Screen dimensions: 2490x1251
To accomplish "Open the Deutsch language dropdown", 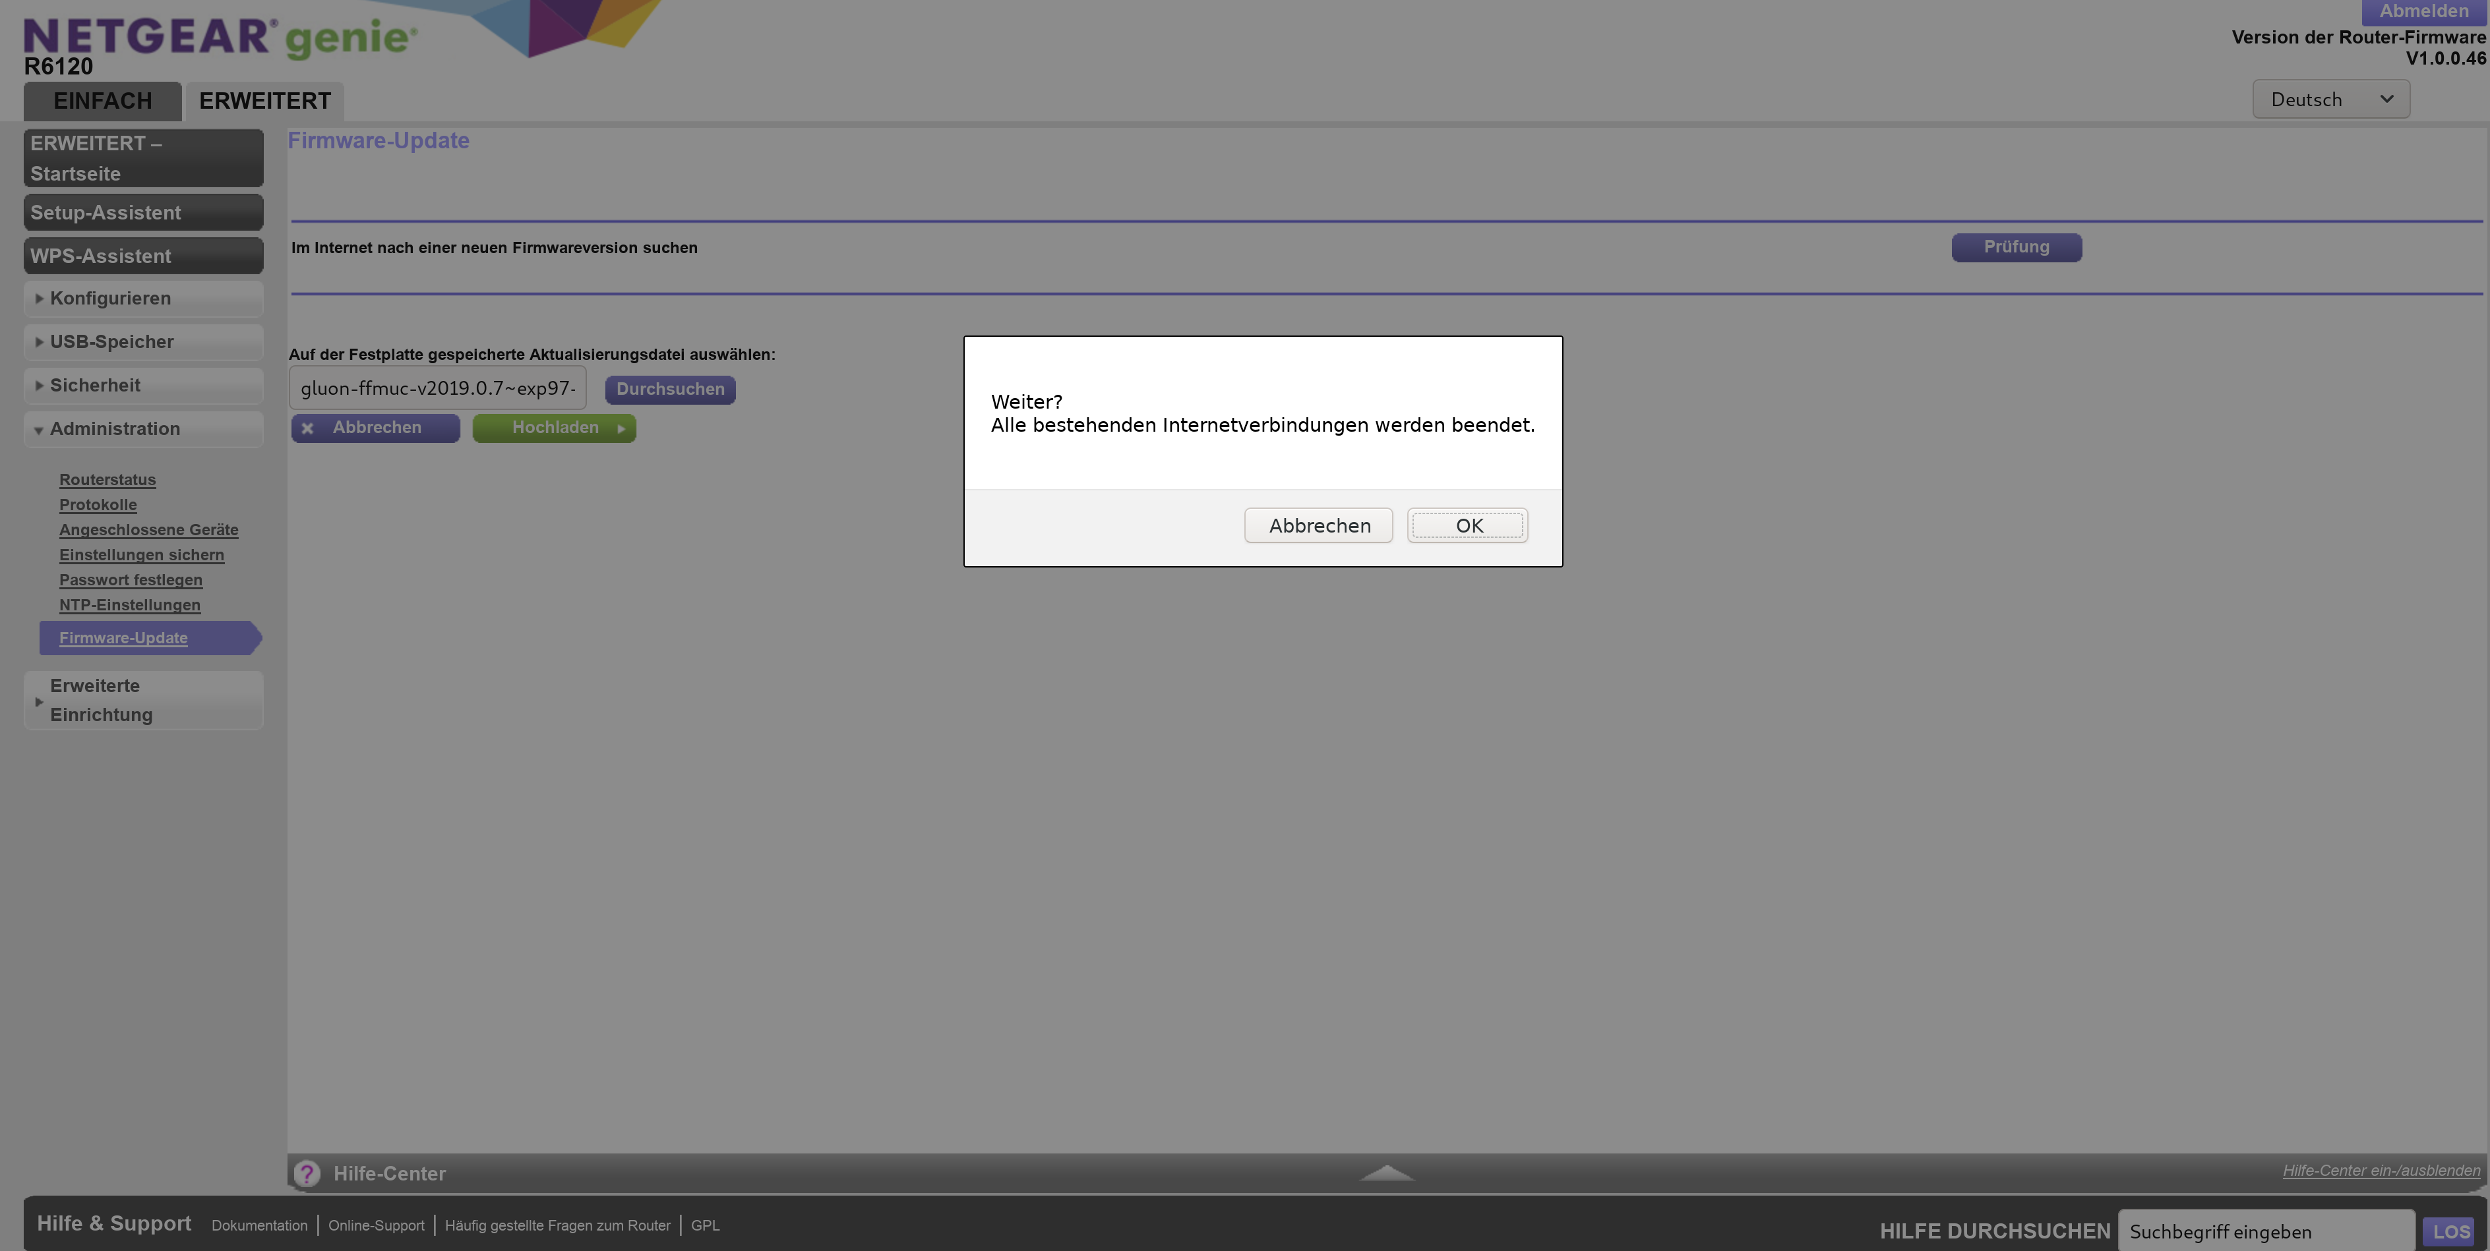I will click(2330, 100).
